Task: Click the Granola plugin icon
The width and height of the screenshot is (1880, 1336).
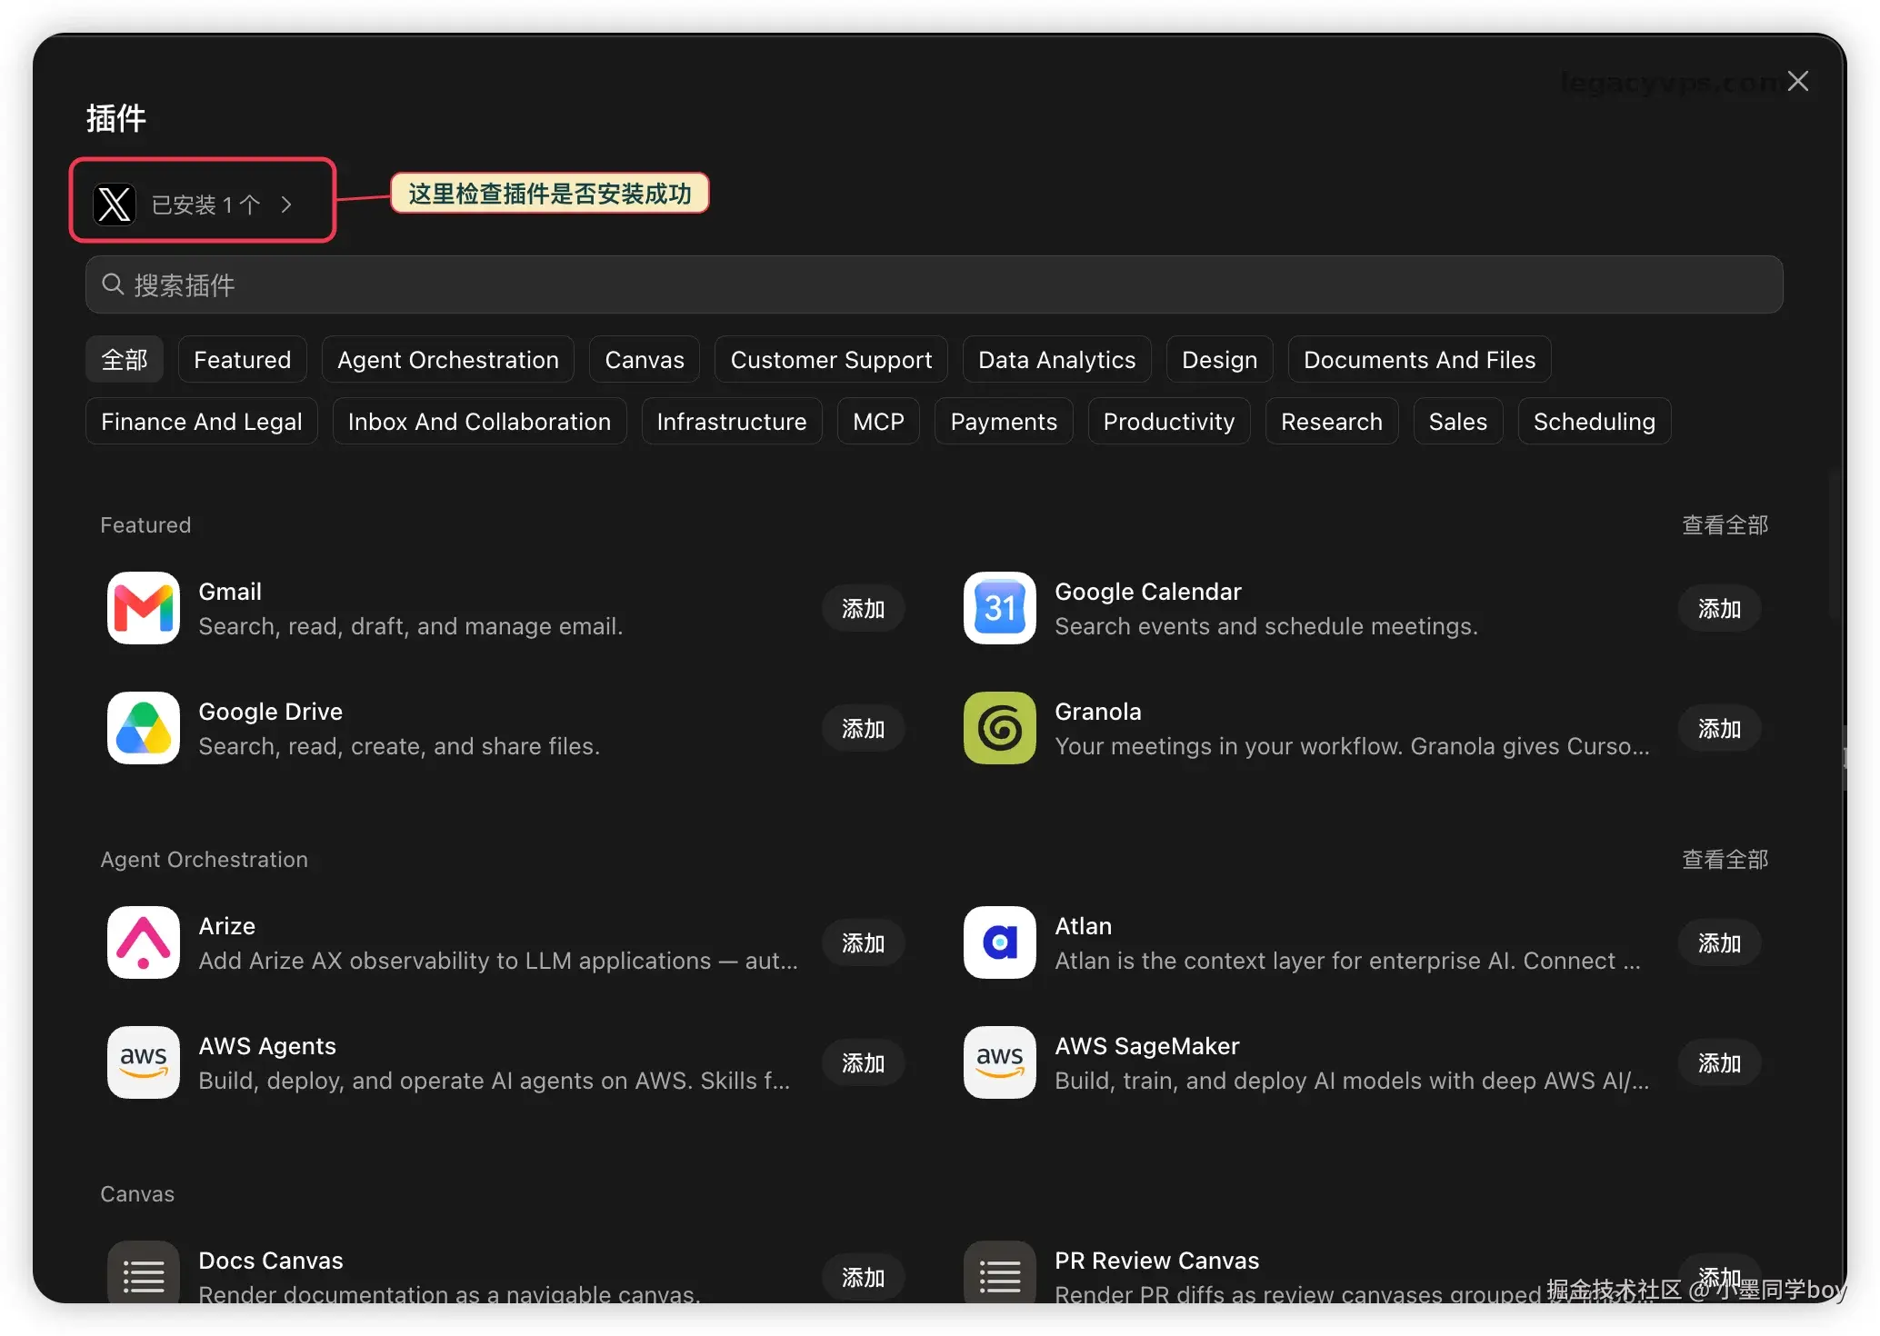Action: 1000,728
